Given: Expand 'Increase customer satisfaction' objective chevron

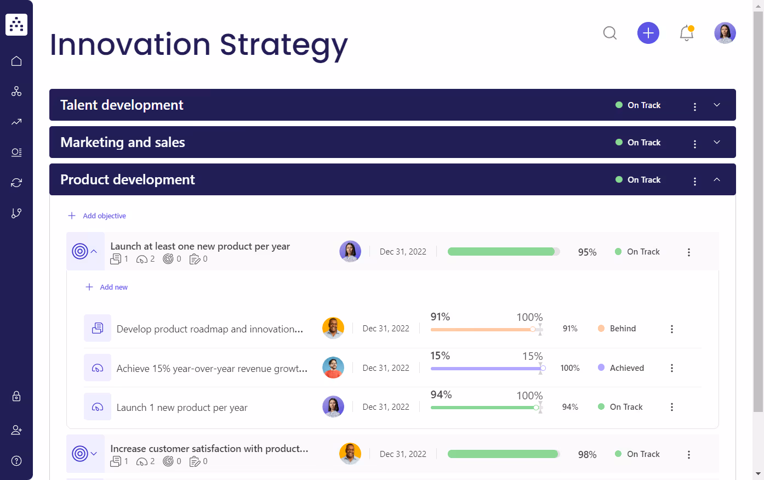Looking at the screenshot, I should pos(94,454).
